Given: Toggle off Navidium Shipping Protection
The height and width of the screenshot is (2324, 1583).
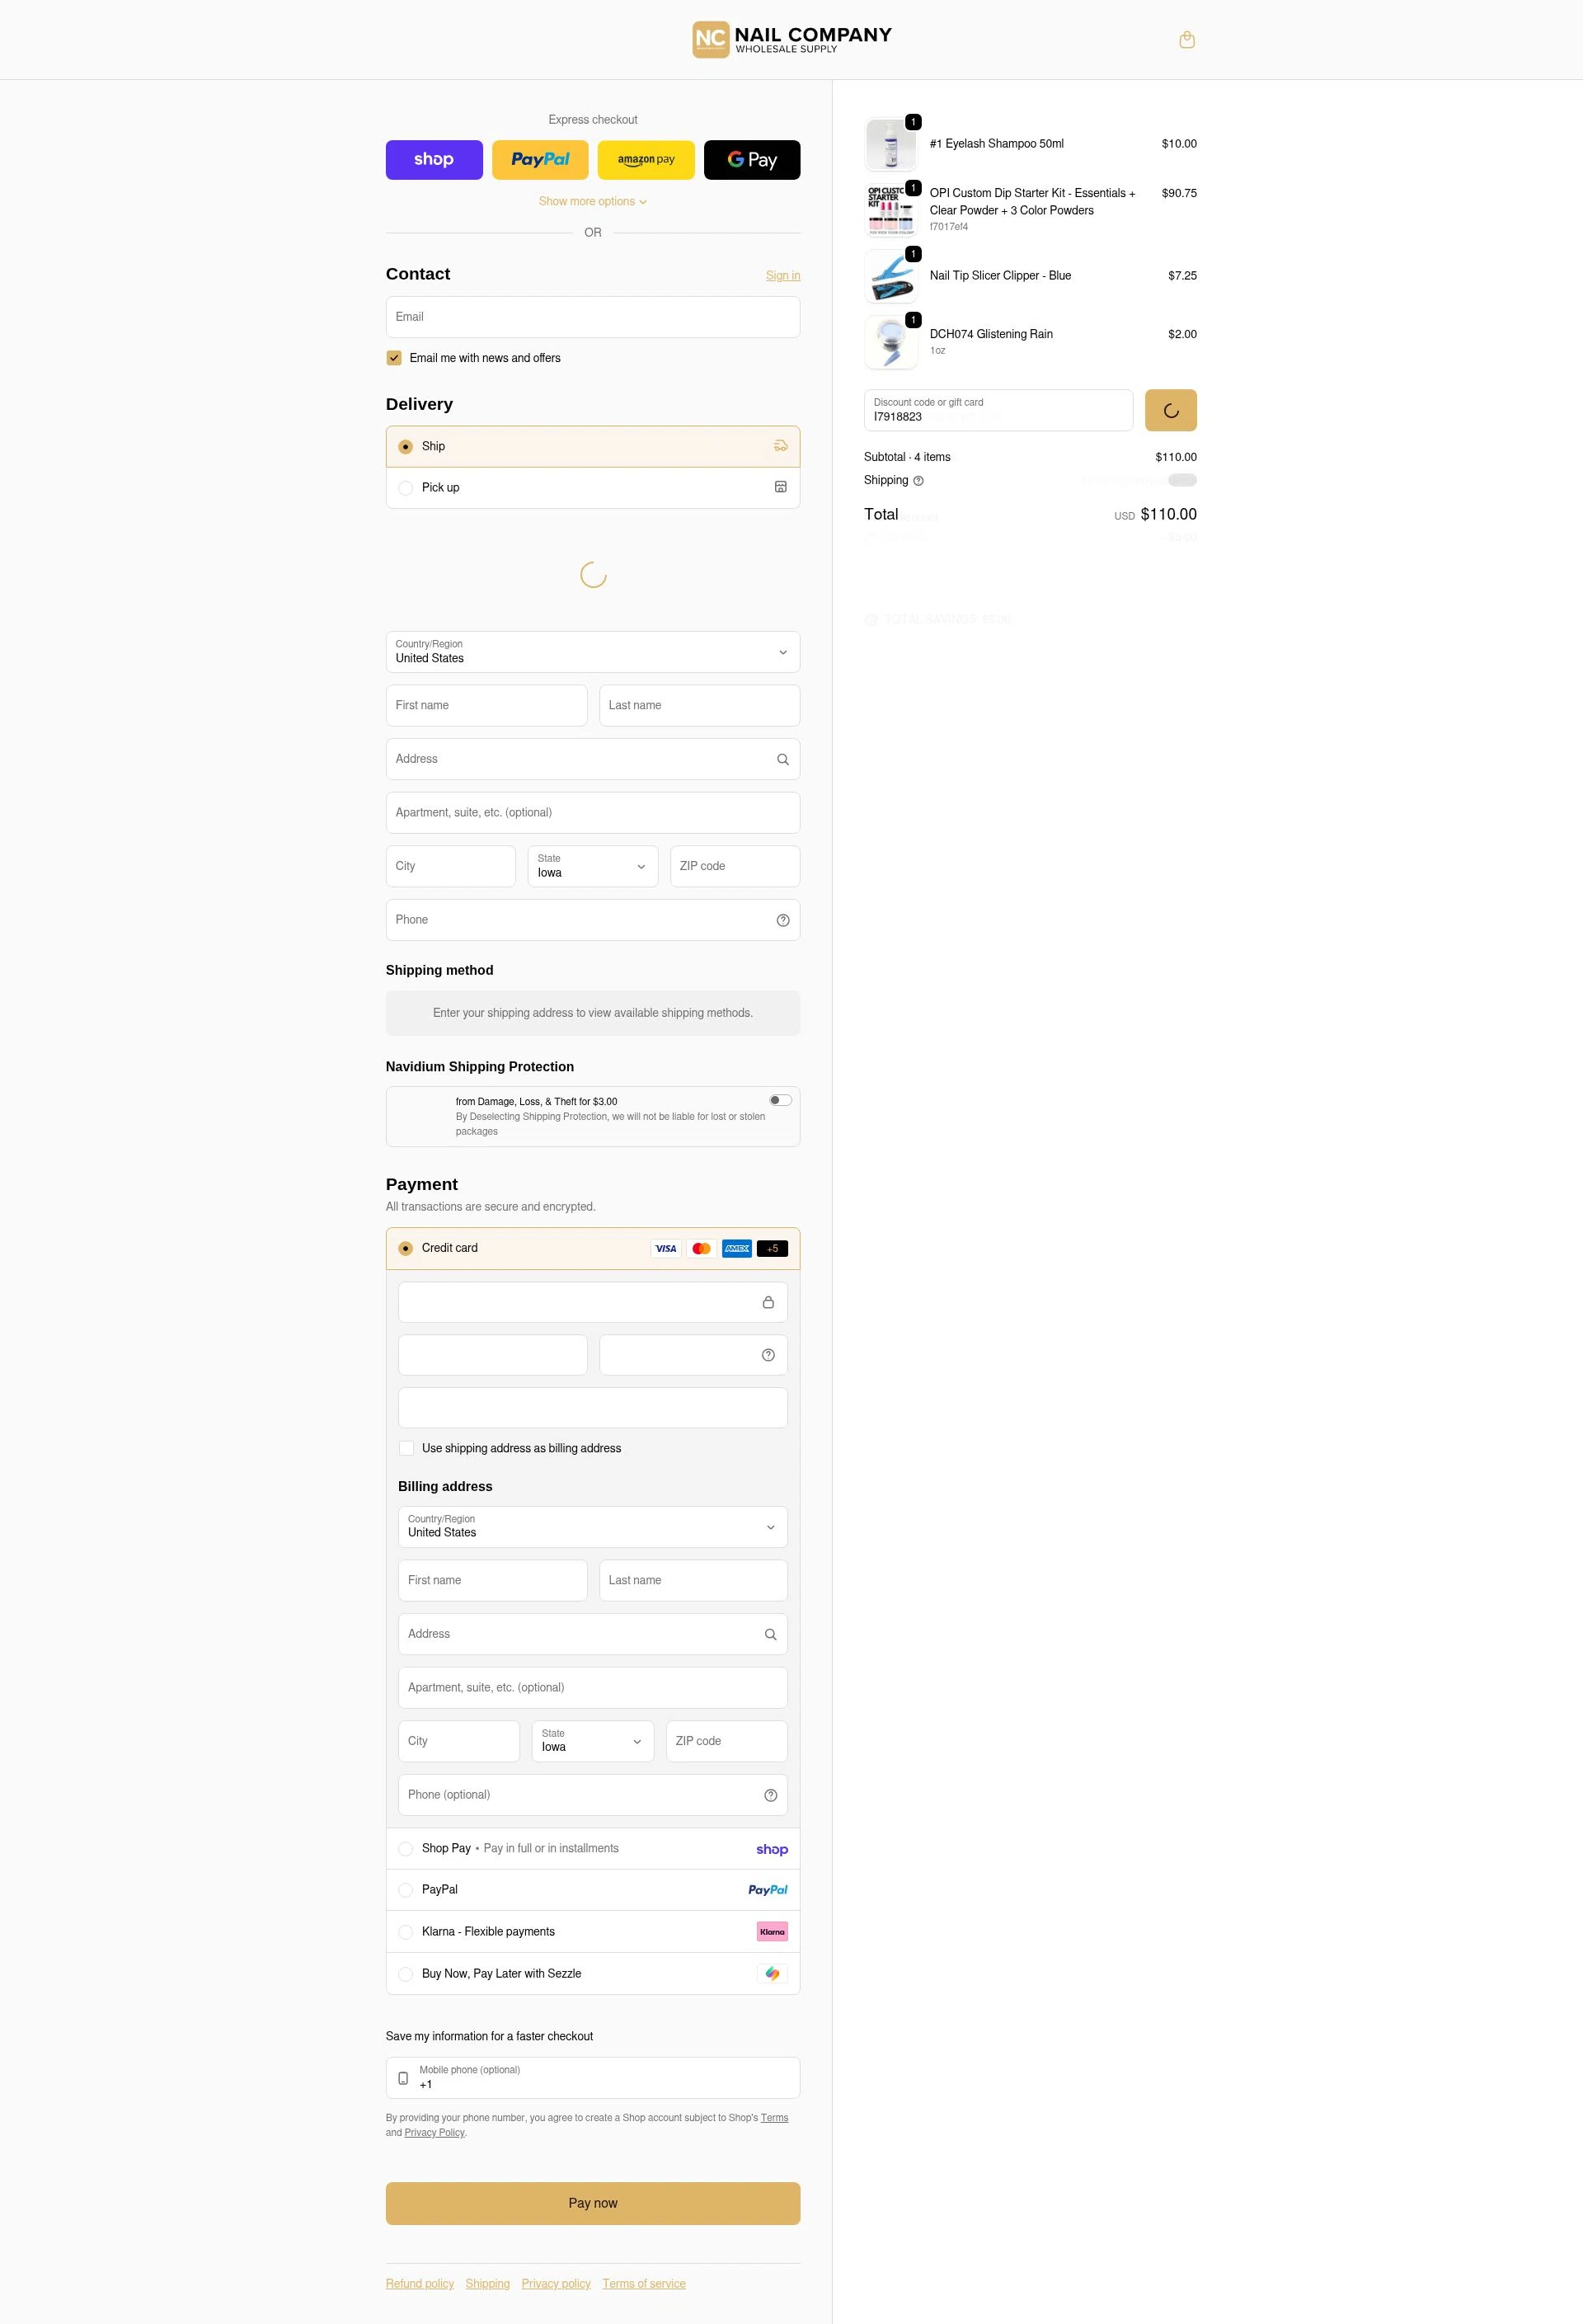Looking at the screenshot, I should 779,1099.
